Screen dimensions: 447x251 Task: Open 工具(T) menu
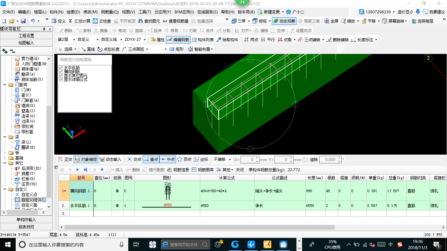145,12
